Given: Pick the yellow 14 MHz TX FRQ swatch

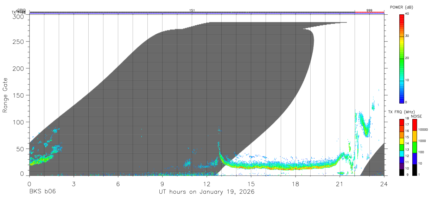Looking at the screenshot, I should click(x=401, y=141).
